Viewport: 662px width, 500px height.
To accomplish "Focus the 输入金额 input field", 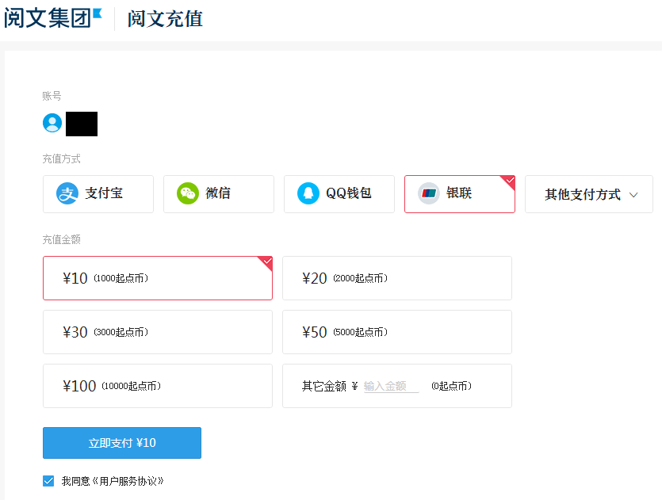I will (x=391, y=386).
